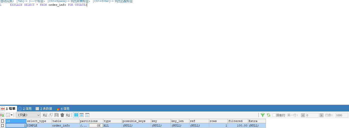Screen dimensions: 349x128
Task: Click the previous page left arrow button
Action: tap(303, 115)
